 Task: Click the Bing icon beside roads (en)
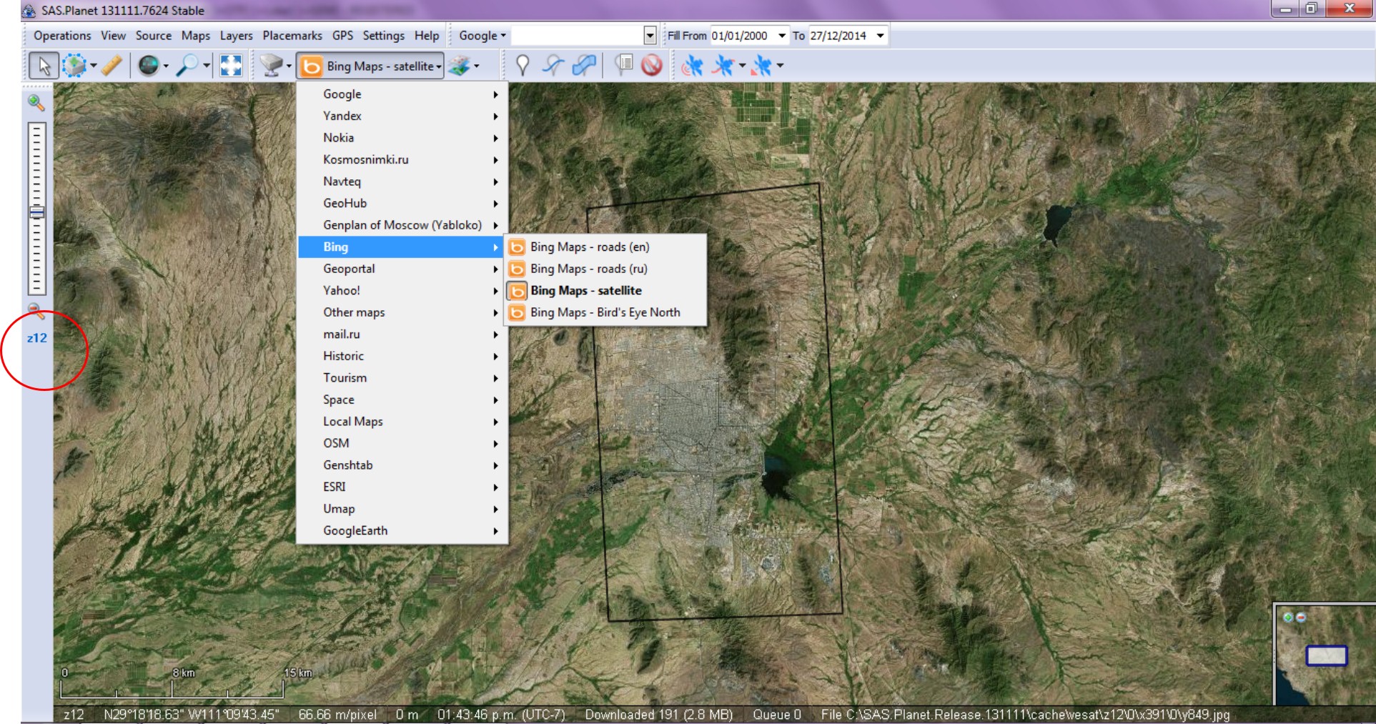coord(517,247)
